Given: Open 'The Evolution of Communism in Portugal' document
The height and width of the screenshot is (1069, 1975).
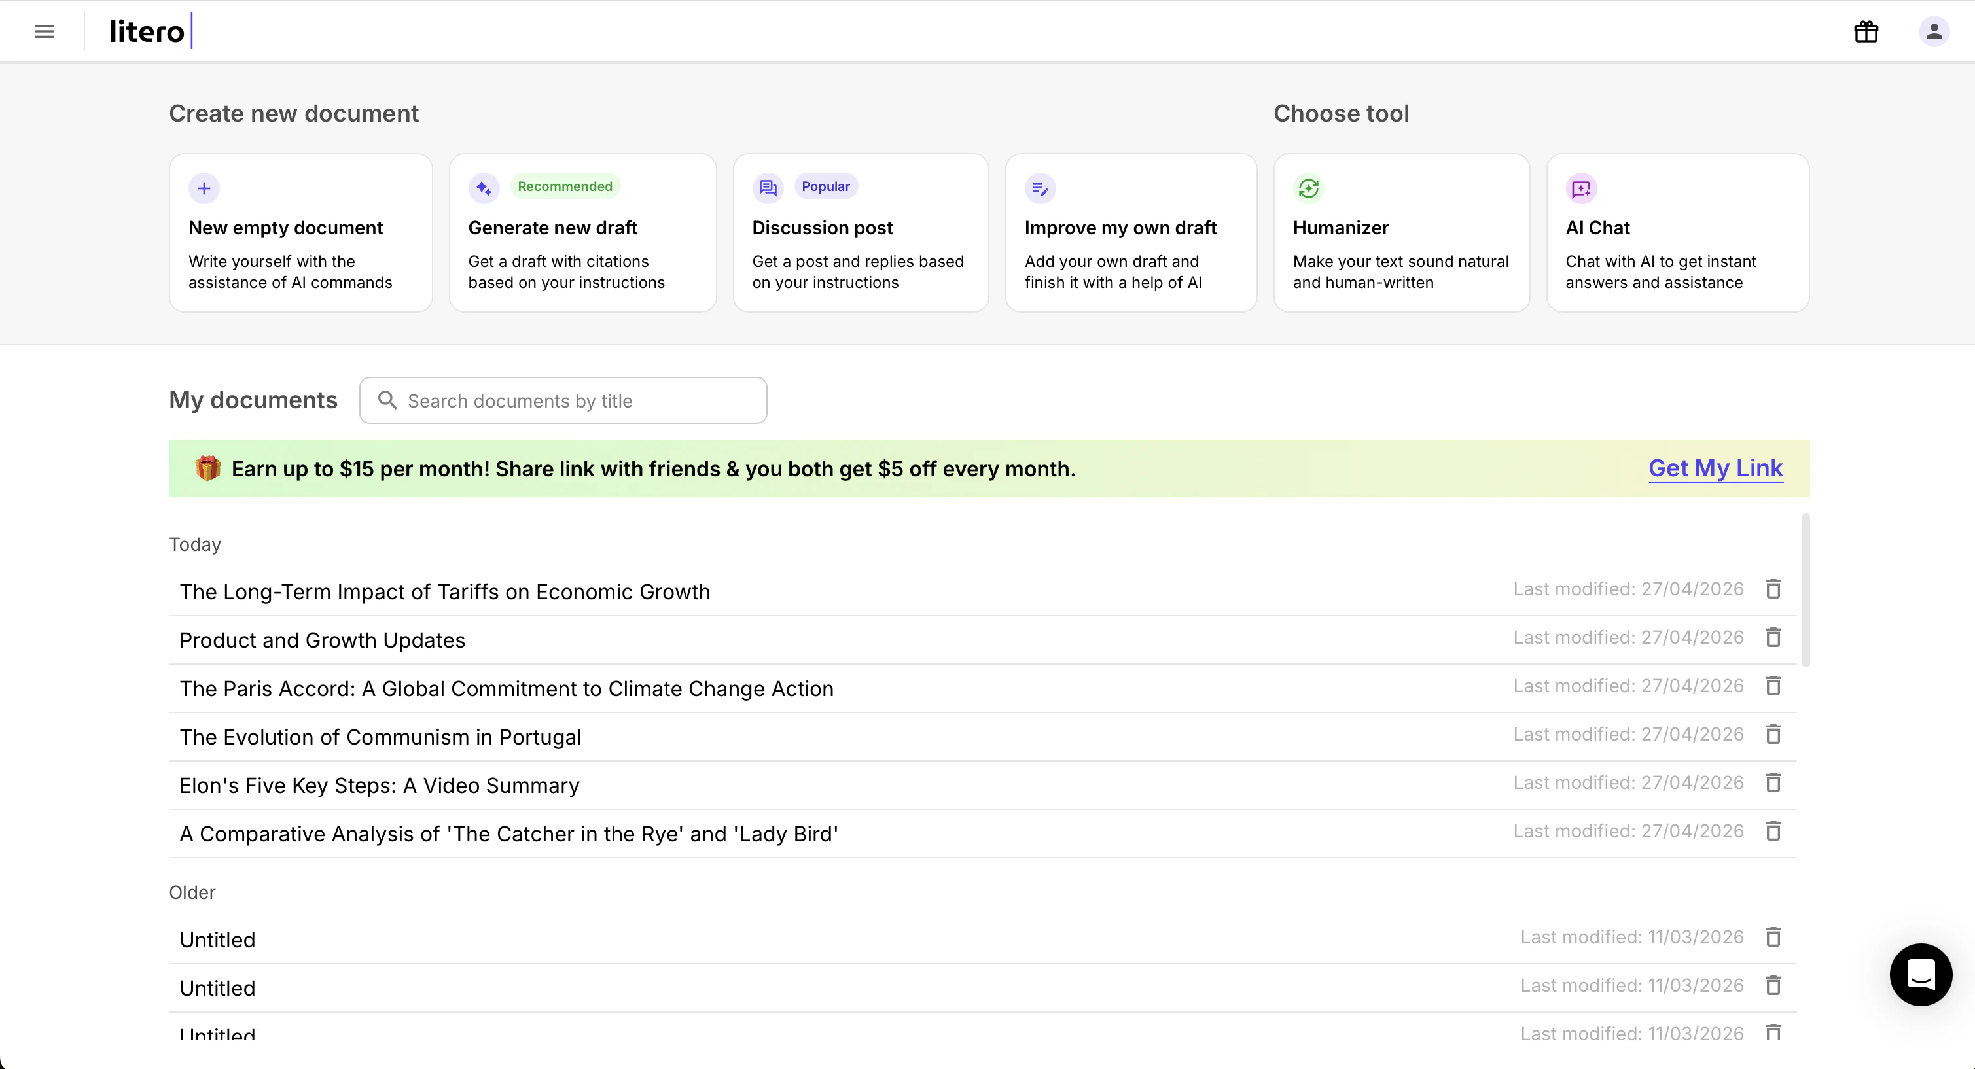Looking at the screenshot, I should (x=381, y=737).
